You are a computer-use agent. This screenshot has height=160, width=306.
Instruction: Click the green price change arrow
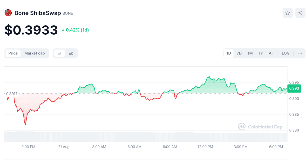click(63, 30)
